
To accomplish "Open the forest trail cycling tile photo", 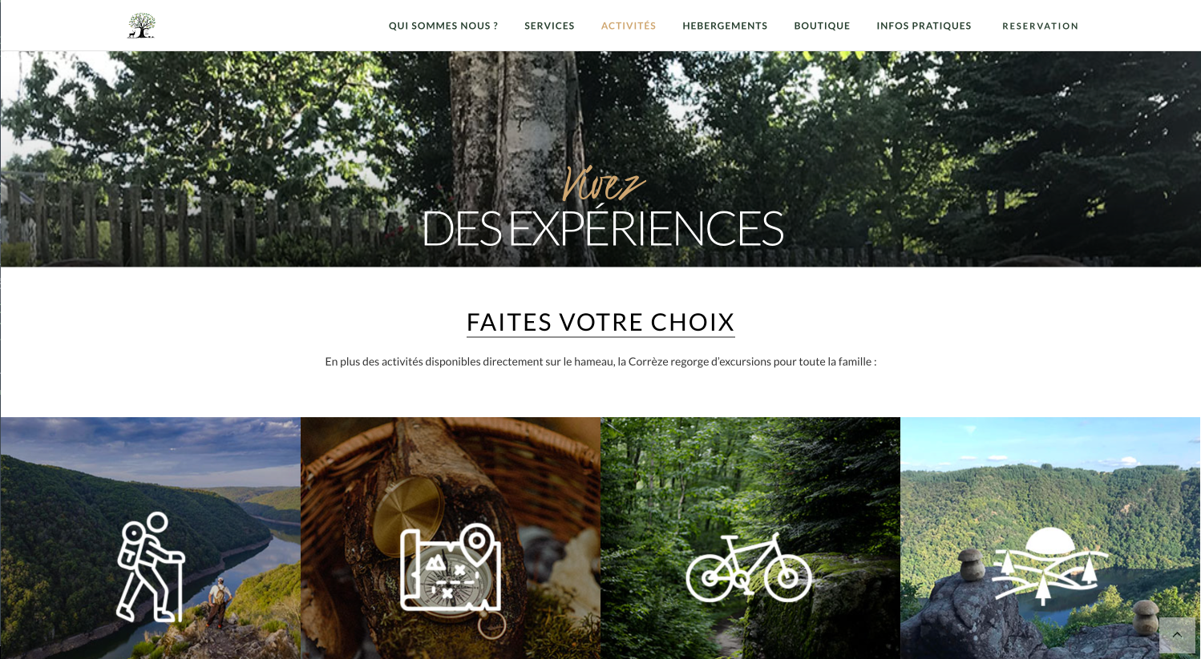I will coord(750,538).
